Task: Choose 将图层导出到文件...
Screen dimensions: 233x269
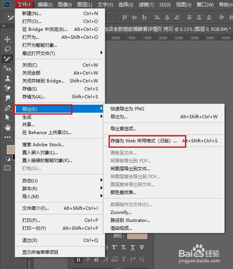Action: point(164,168)
